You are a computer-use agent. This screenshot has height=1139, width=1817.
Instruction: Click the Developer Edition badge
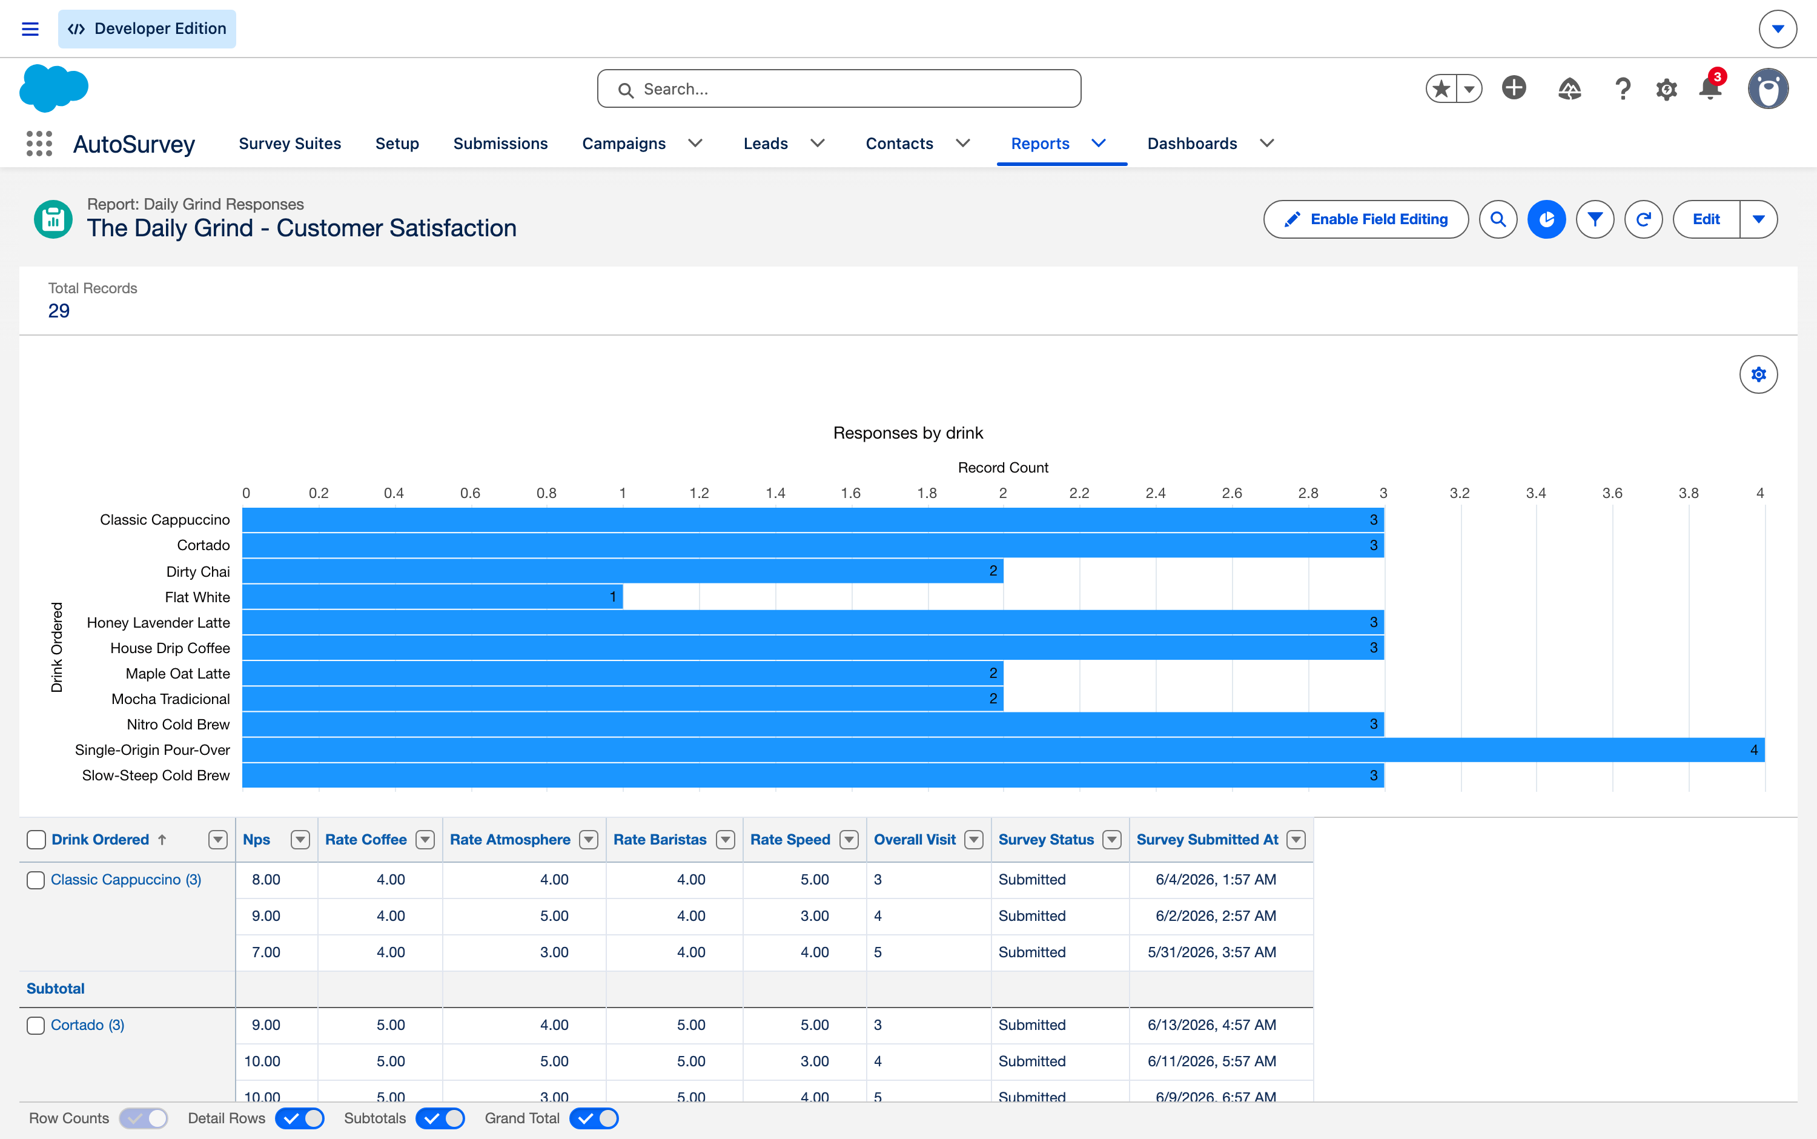pos(147,28)
